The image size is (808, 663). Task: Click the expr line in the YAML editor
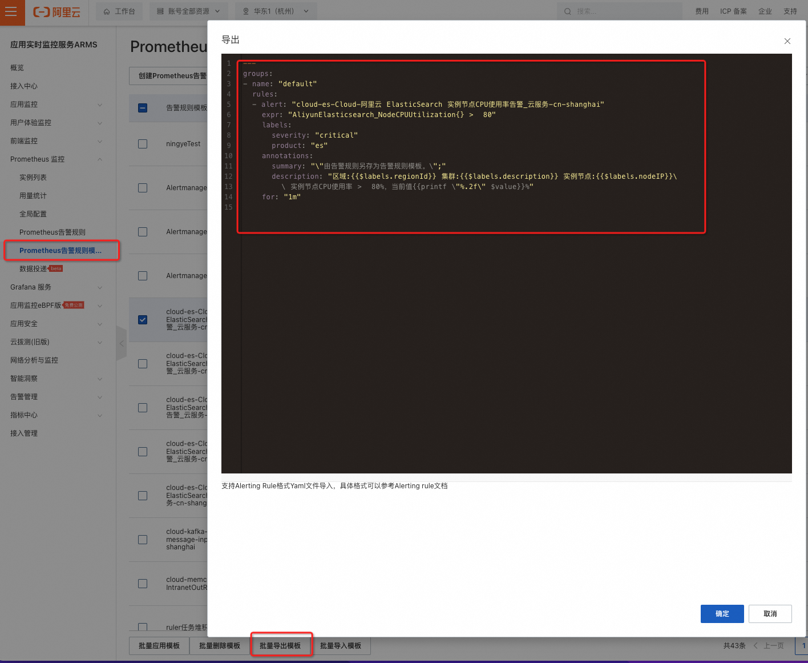tap(379, 115)
